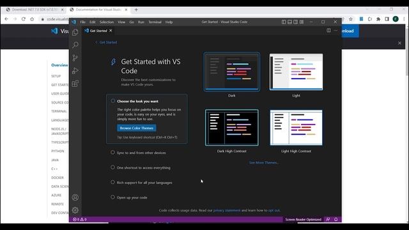Image resolution: width=409 pixels, height=230 pixels.
Task: Open the Run menu
Action: point(141,22)
